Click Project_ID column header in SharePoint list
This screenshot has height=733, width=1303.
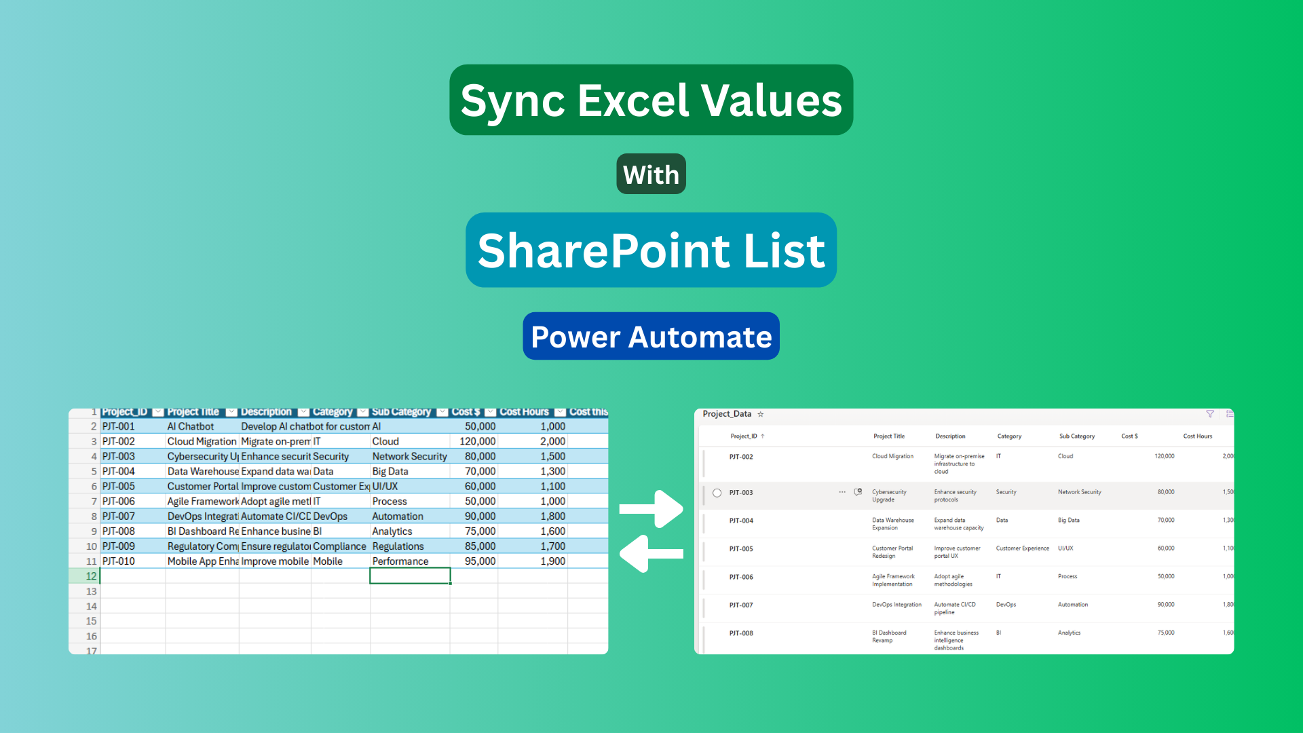pyautogui.click(x=743, y=436)
